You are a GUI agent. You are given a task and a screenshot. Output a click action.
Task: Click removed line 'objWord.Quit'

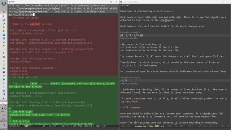(18, 74)
